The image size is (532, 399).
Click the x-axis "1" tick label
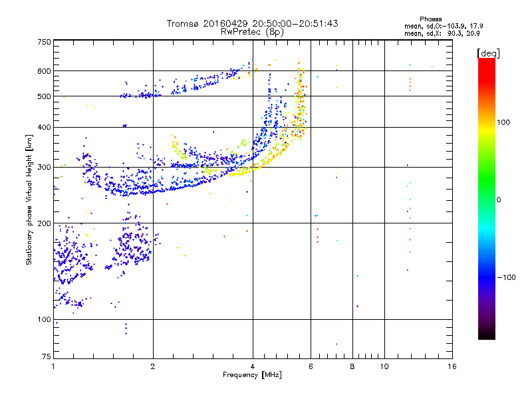coord(53,366)
